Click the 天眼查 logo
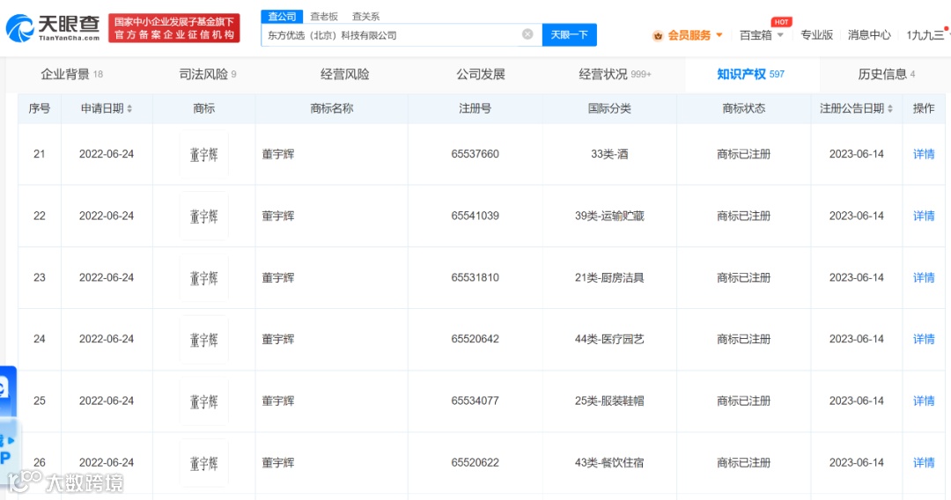 [53, 28]
